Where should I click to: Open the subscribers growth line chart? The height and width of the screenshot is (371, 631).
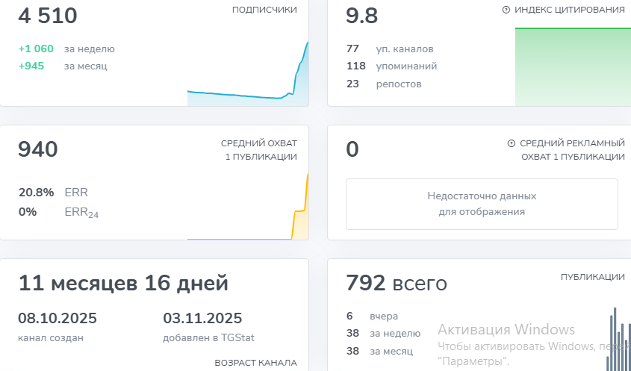click(248, 74)
